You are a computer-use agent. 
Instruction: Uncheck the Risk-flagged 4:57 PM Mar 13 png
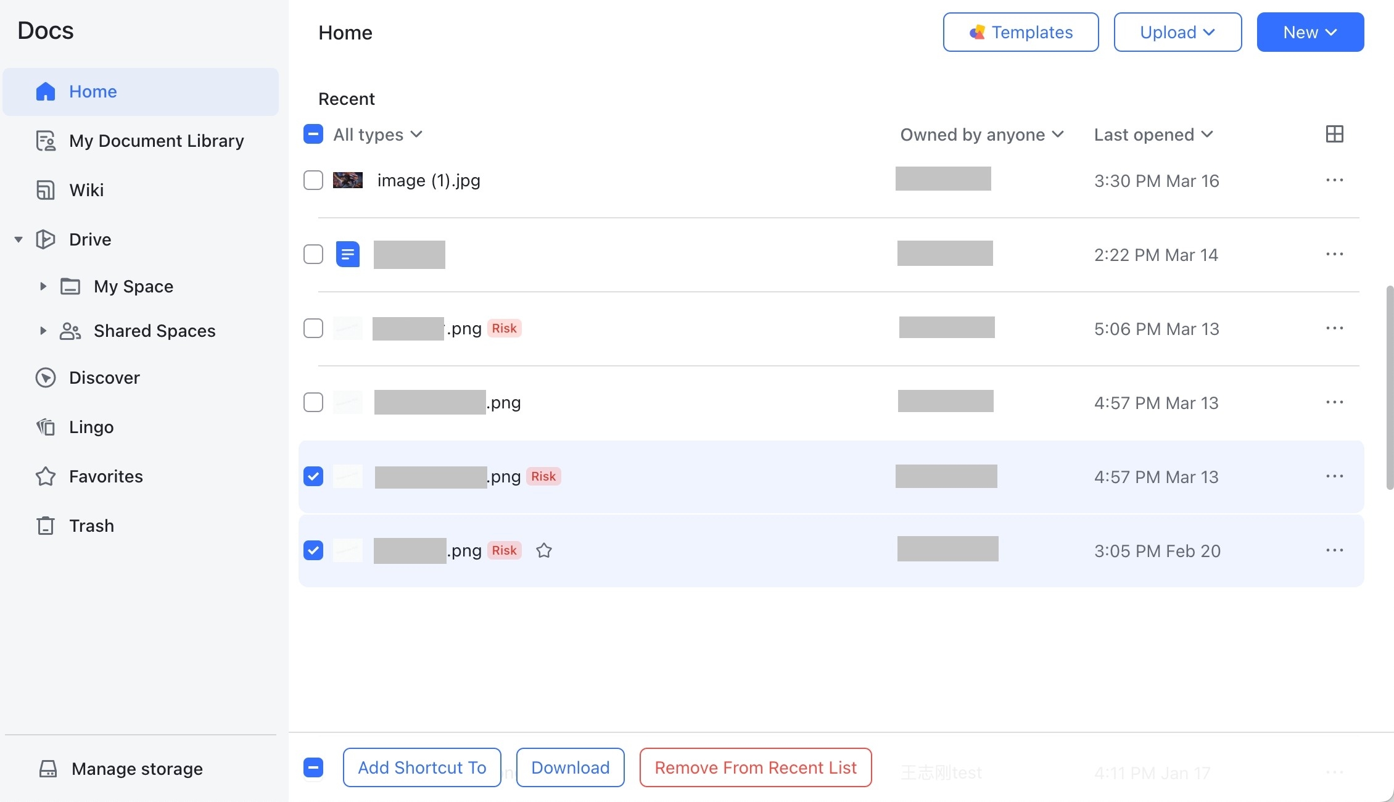coord(313,476)
